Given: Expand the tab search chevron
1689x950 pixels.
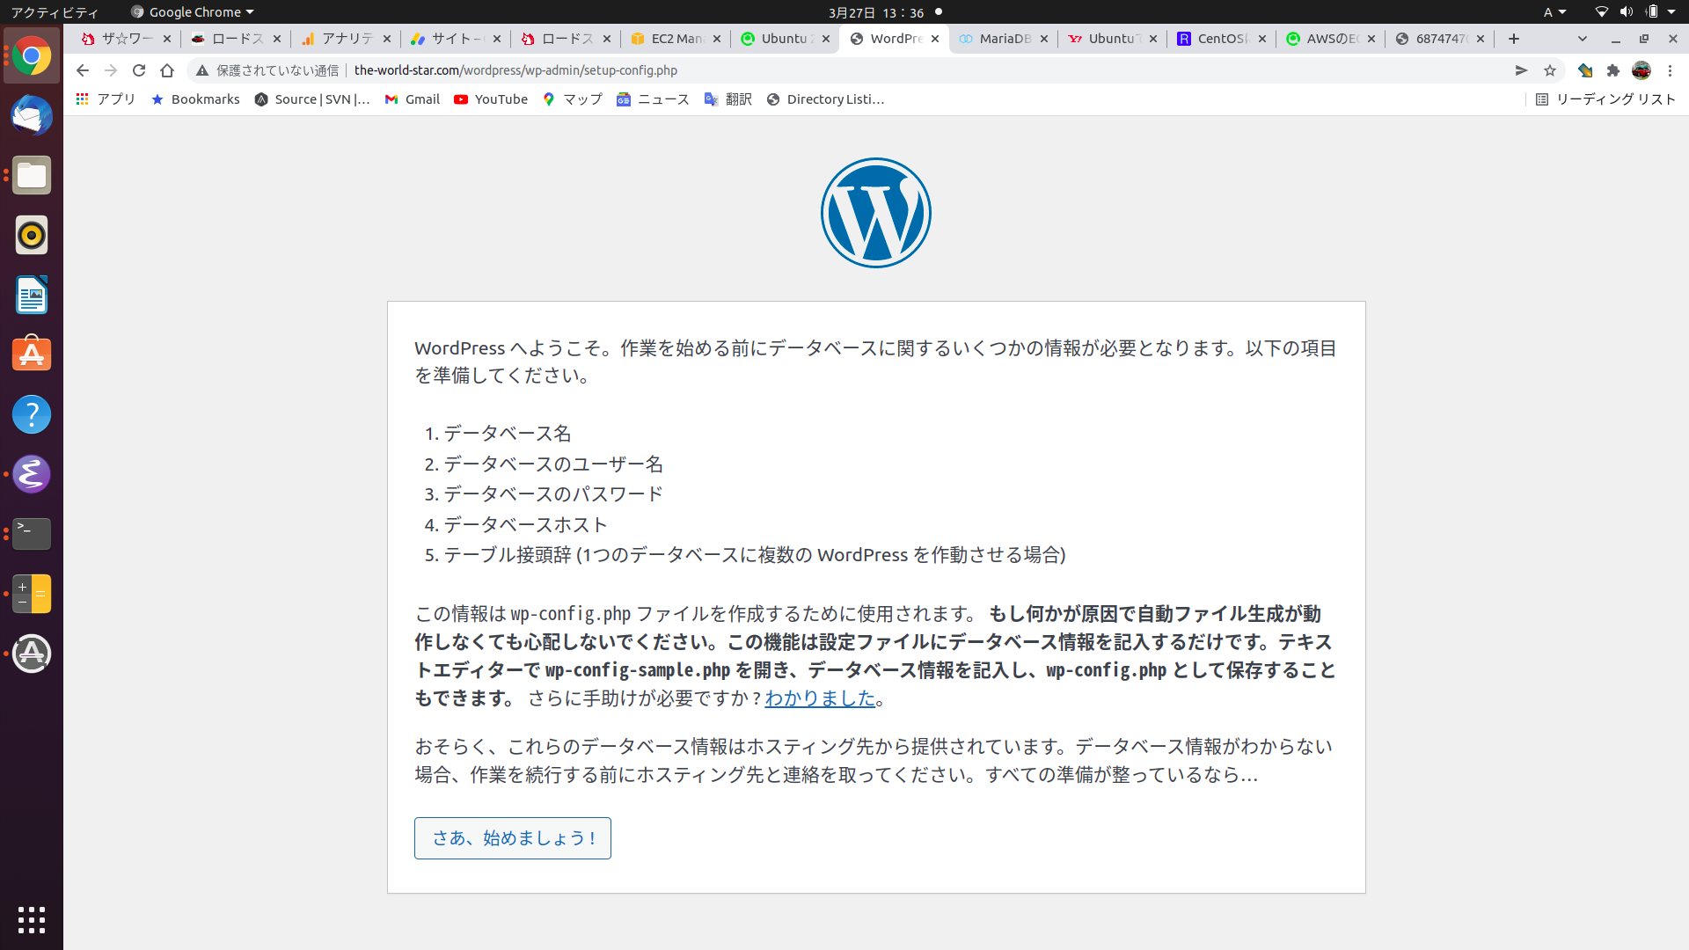Looking at the screenshot, I should coord(1583,39).
